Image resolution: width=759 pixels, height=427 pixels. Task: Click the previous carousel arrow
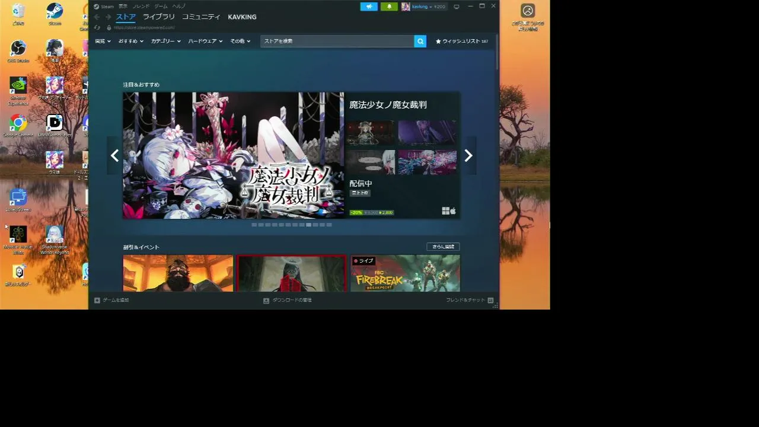(x=114, y=155)
